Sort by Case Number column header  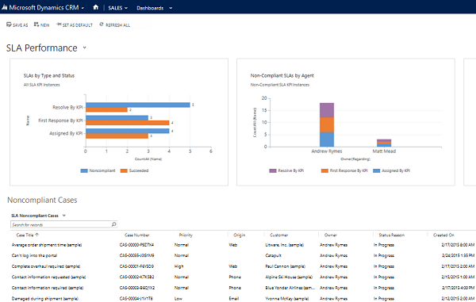point(137,235)
